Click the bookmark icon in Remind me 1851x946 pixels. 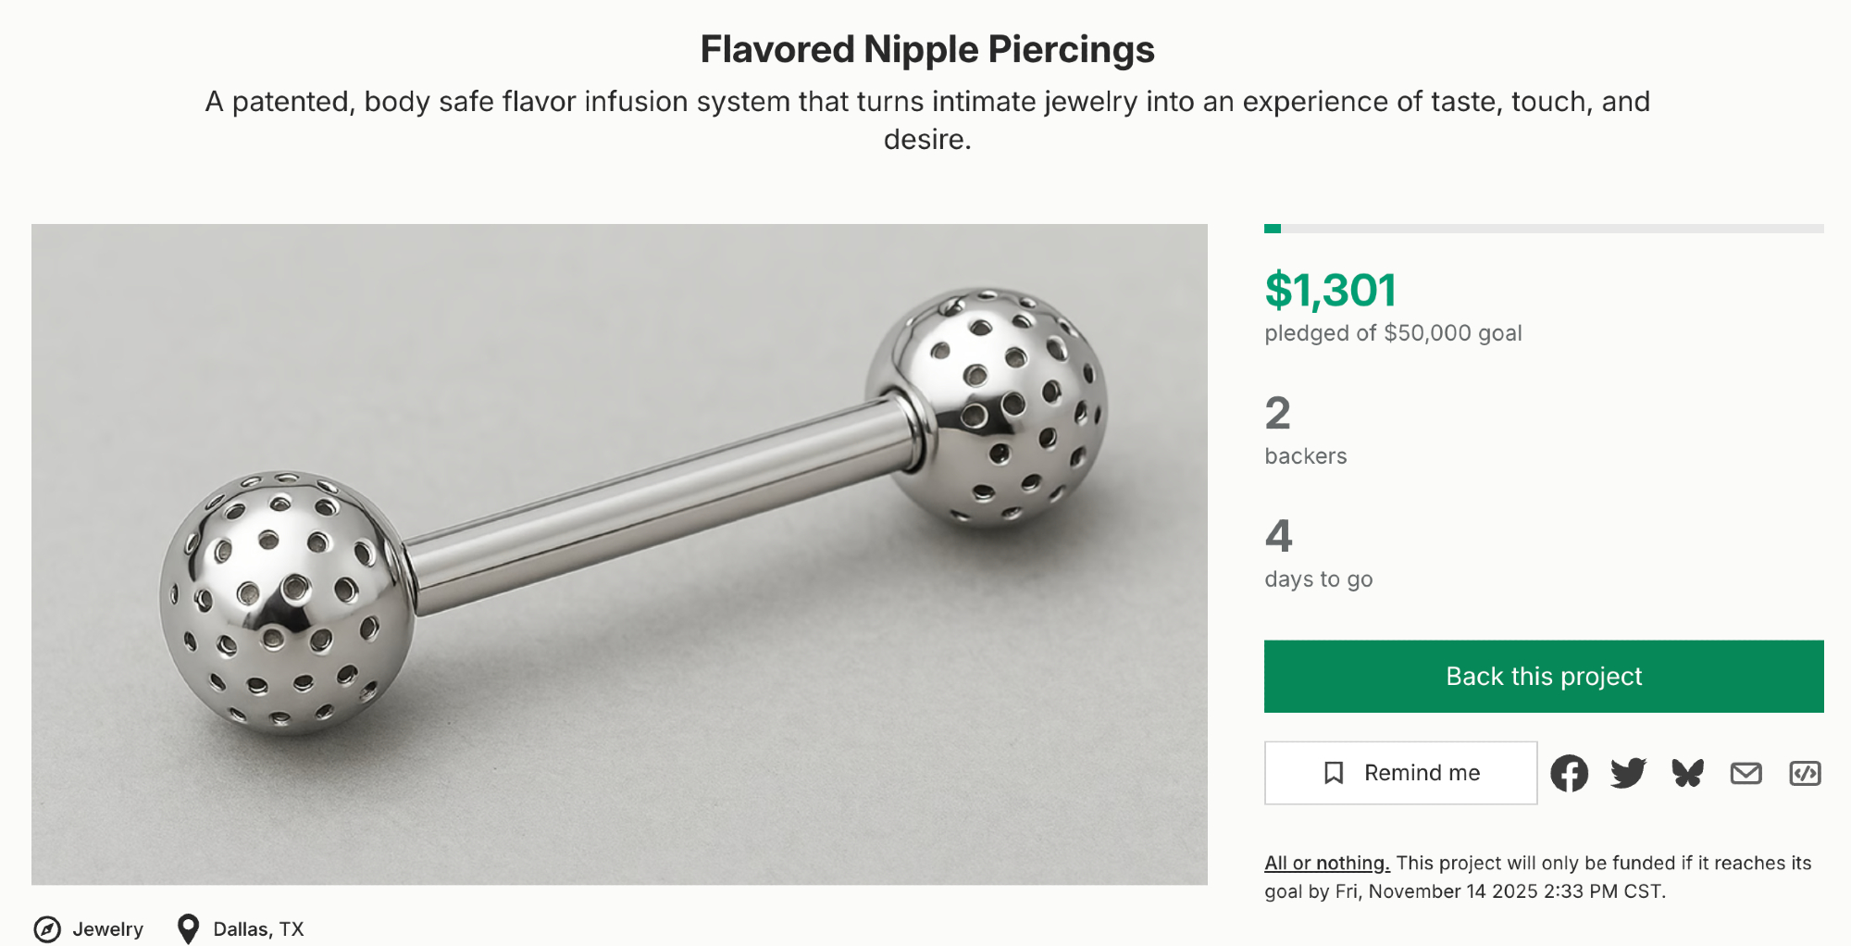tap(1334, 773)
